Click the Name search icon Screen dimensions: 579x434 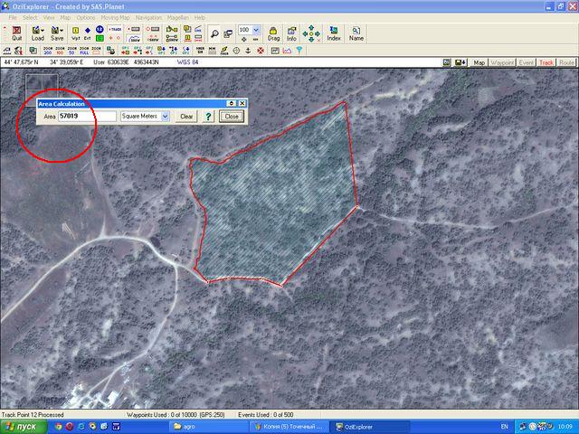[356, 33]
